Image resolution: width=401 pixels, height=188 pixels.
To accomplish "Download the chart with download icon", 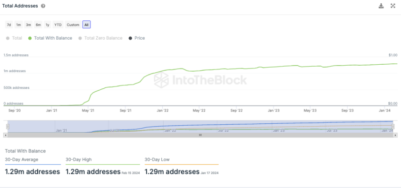I will click(x=381, y=6).
